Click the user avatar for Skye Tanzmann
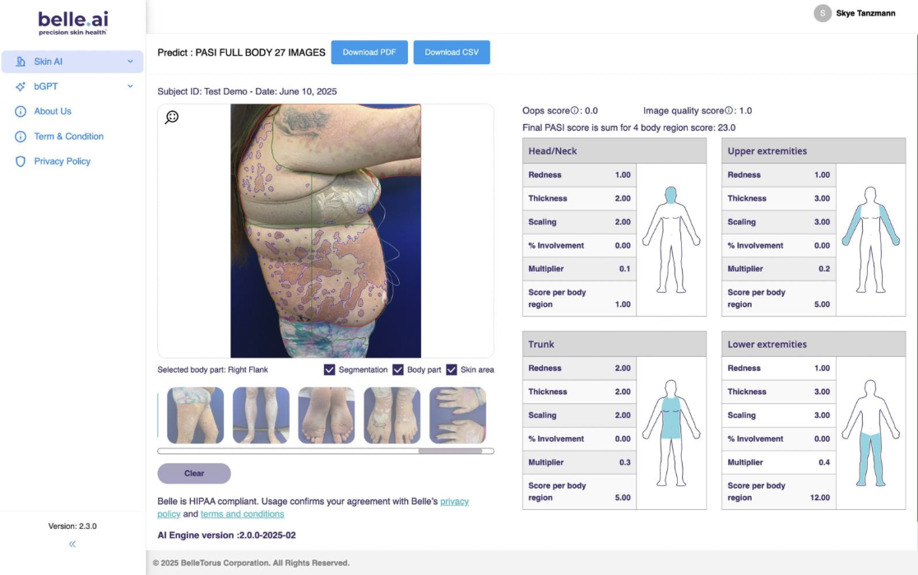Screen dimensions: 918x575 pyautogui.click(x=822, y=13)
